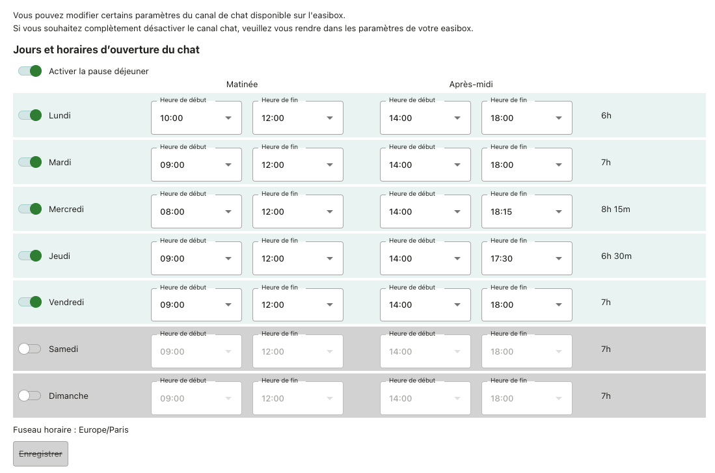Click arrow on Jeudi afternoon start time

(457, 258)
